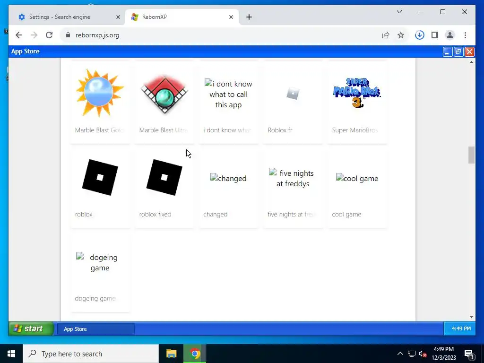
Task: Open the roblox fixed black square icon
Action: [164, 178]
